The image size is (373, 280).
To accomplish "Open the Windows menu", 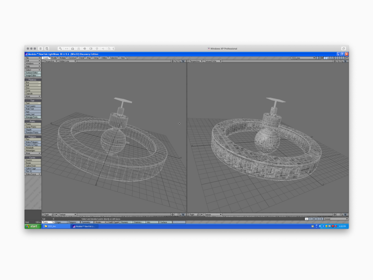I will pyautogui.click(x=33, y=63).
